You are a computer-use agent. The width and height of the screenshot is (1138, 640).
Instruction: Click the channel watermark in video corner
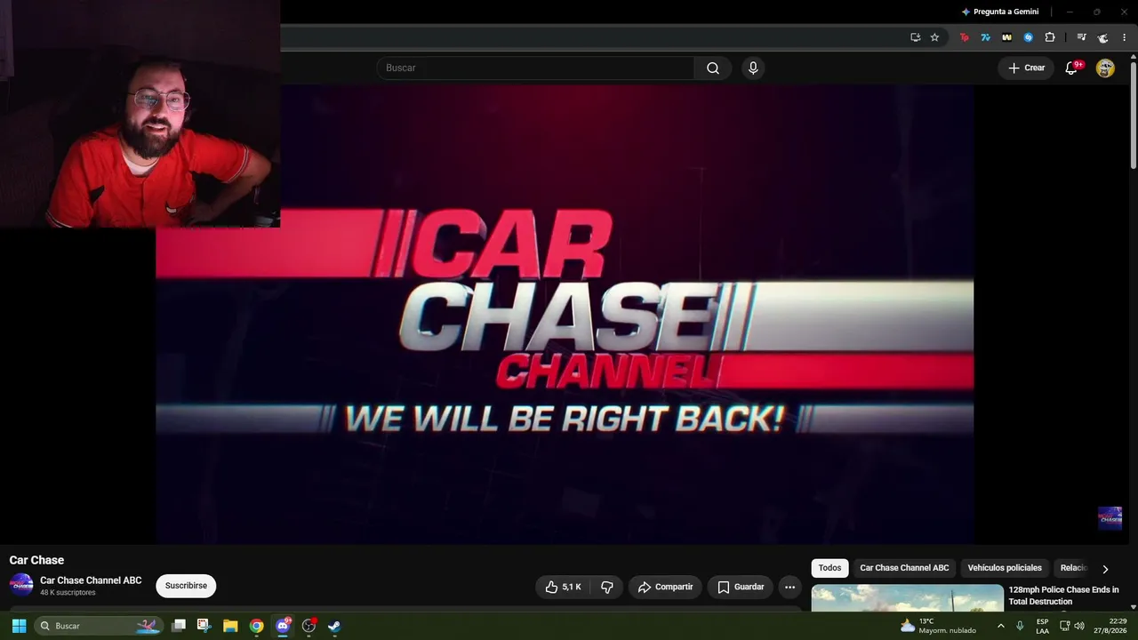coord(1110,518)
